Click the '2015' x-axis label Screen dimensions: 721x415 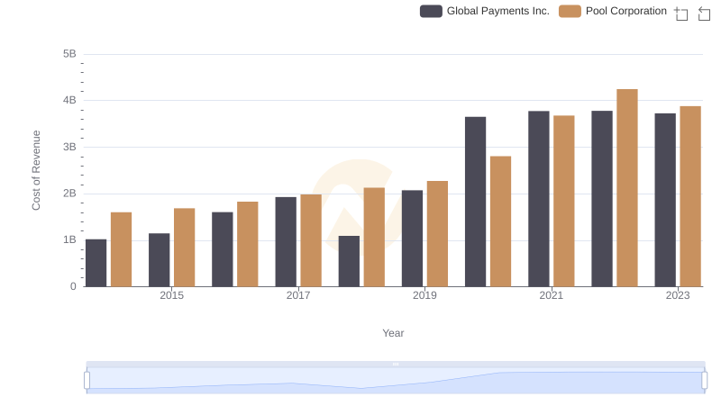tap(171, 295)
